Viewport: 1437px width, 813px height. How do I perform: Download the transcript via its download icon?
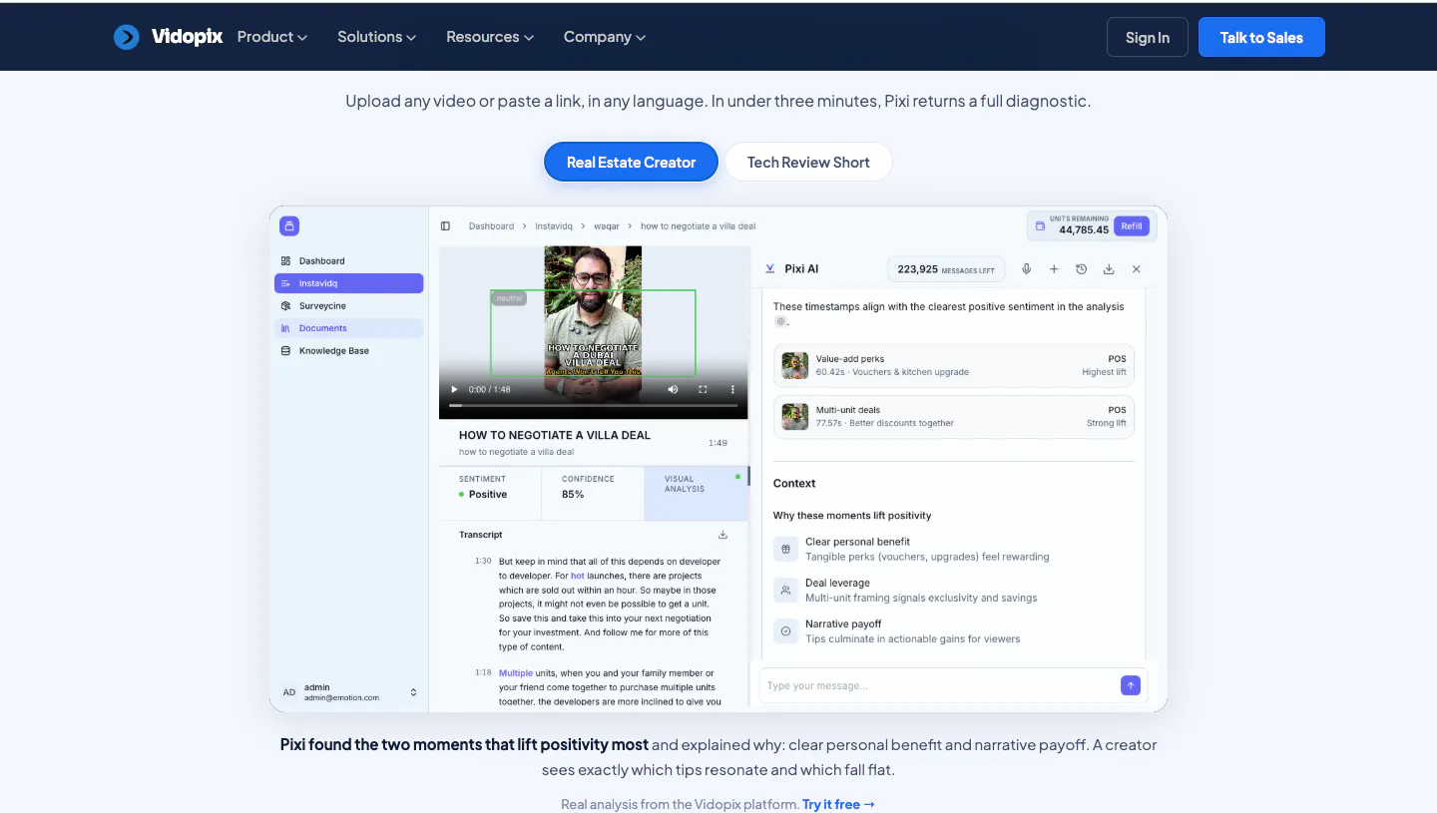722,535
